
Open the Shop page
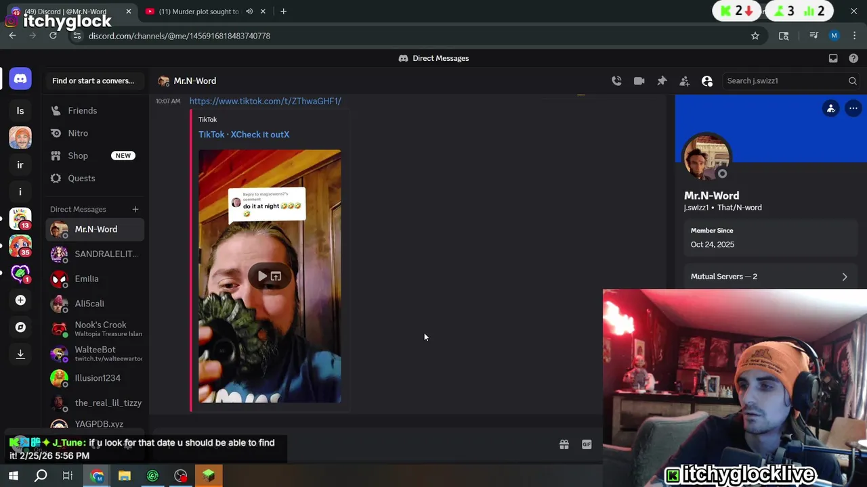[x=95, y=156]
